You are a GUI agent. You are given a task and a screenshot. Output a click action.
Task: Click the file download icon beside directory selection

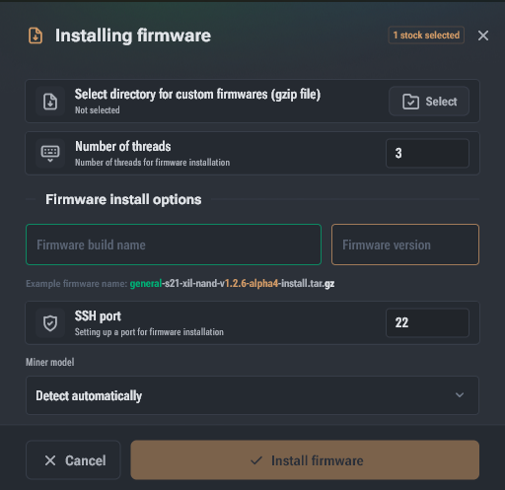50,102
